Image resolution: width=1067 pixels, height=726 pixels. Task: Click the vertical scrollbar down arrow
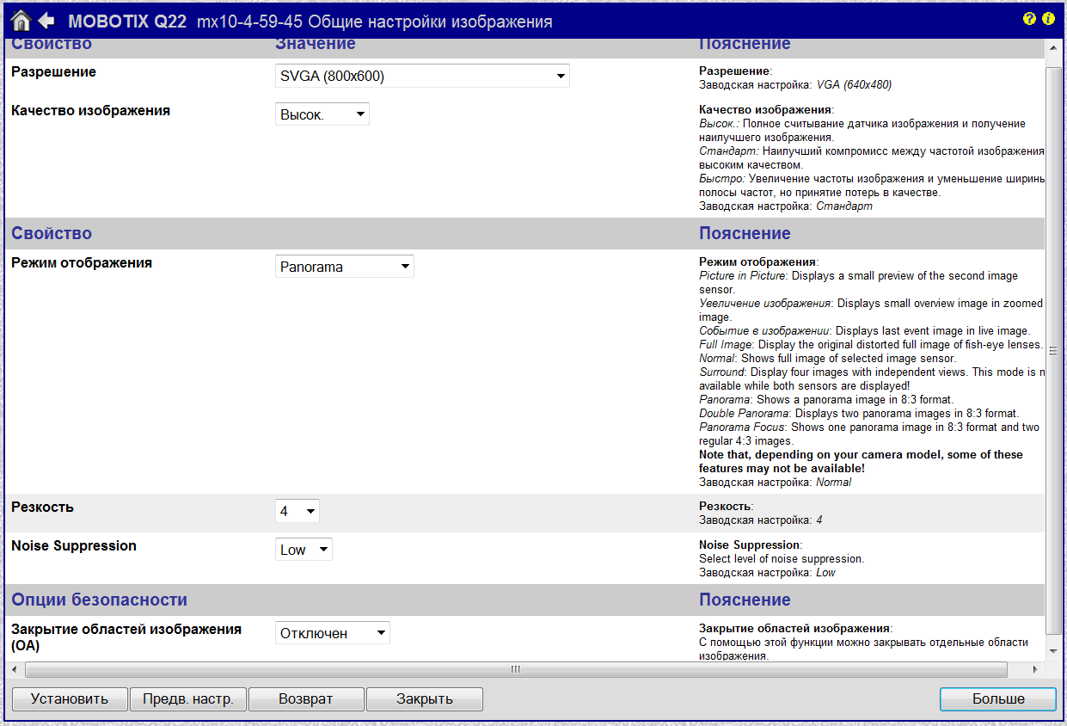coord(1053,651)
